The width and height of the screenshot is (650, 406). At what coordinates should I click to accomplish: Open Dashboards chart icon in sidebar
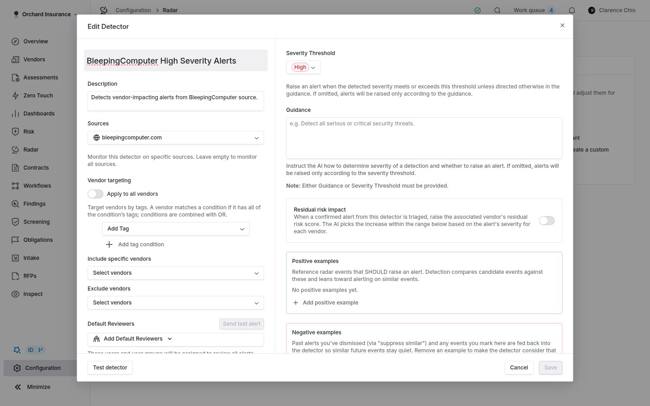[15, 114]
